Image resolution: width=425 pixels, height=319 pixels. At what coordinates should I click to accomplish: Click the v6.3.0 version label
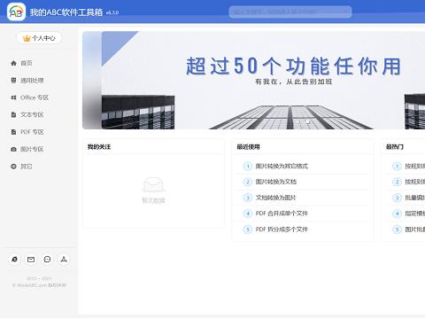tap(112, 12)
